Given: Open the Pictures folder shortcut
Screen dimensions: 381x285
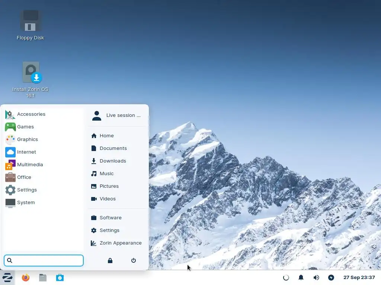Looking at the screenshot, I should coord(117,186).
